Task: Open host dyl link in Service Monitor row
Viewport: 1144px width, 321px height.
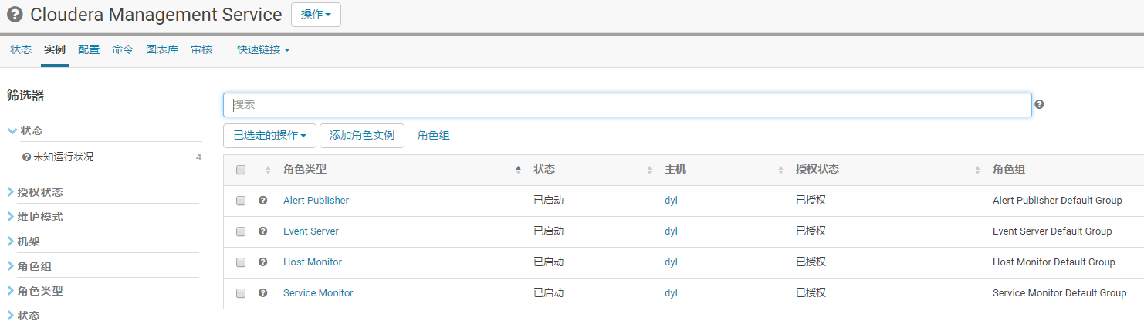Action: click(x=671, y=292)
